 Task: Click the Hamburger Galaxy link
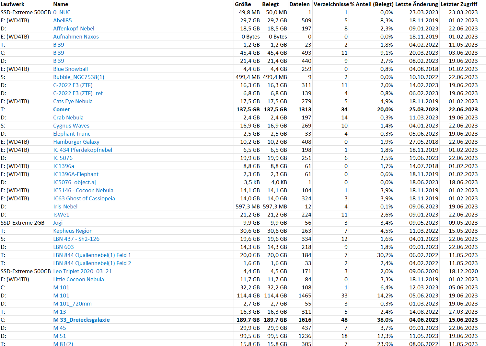pyautogui.click(x=76, y=142)
